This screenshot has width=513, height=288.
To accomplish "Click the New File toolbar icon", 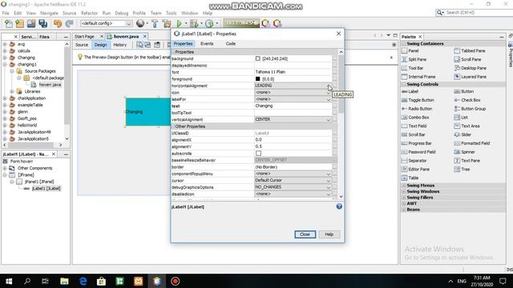I will click(x=9, y=23).
